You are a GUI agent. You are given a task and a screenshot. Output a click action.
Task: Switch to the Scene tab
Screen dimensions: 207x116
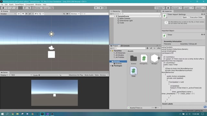[5, 11]
